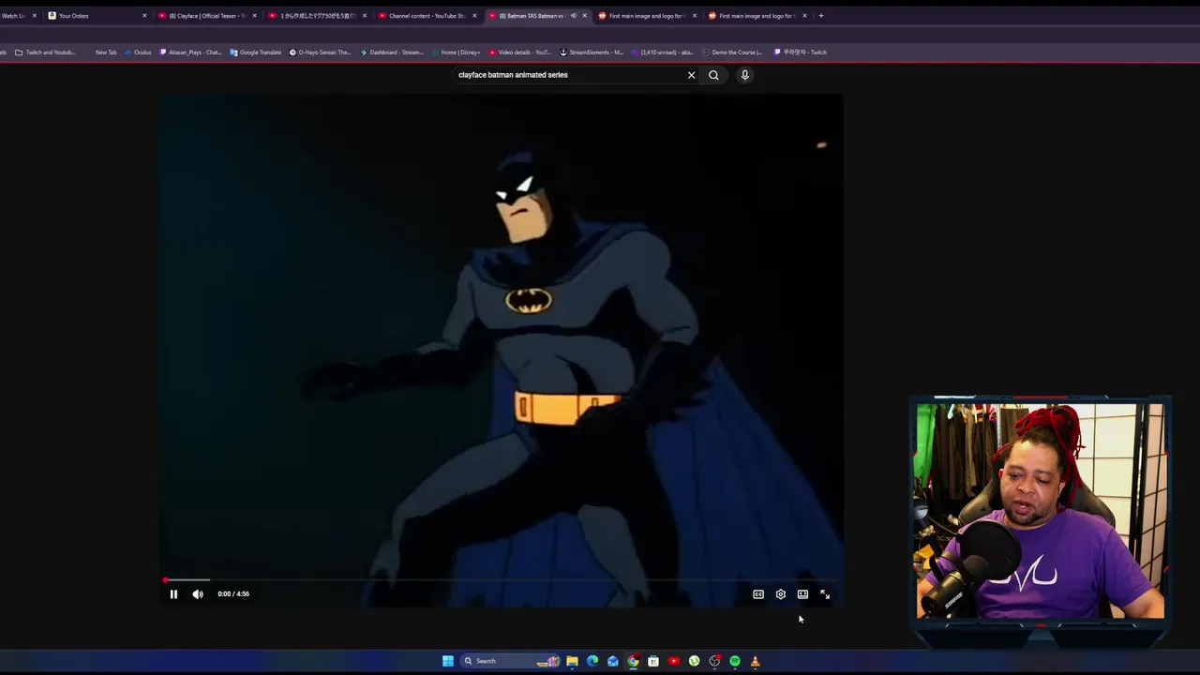The width and height of the screenshot is (1200, 675).
Task: Clear the YouTube search box with X
Action: click(x=692, y=75)
